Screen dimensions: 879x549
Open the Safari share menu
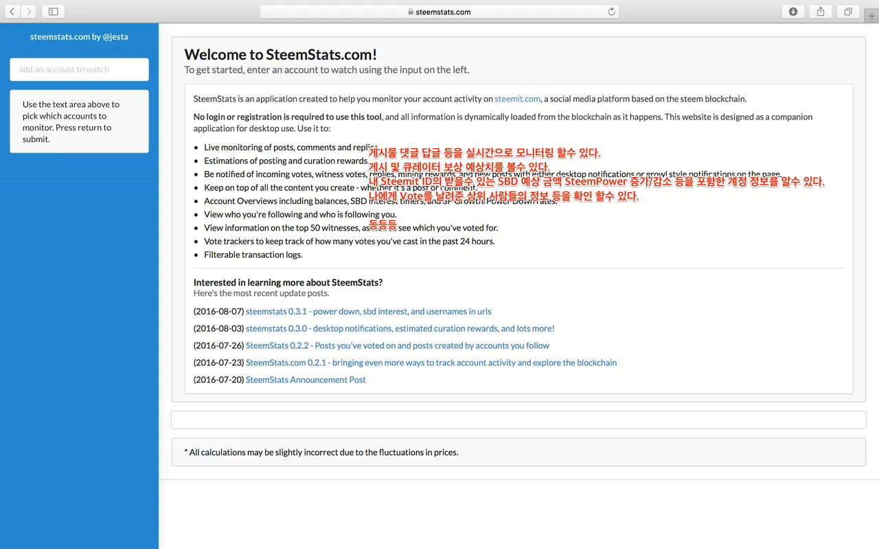821,12
